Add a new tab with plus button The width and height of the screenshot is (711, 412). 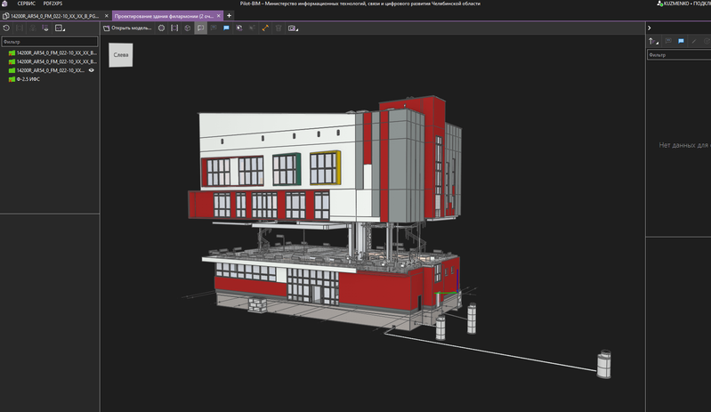[229, 16]
